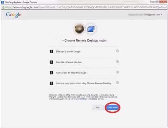Click the 'Chấp nhận' accept button
This screenshot has height=128, width=168.
click(x=113, y=107)
